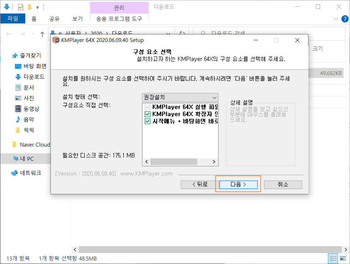
Task: Expand the Explorer ribbon chevron
Action: (335, 19)
